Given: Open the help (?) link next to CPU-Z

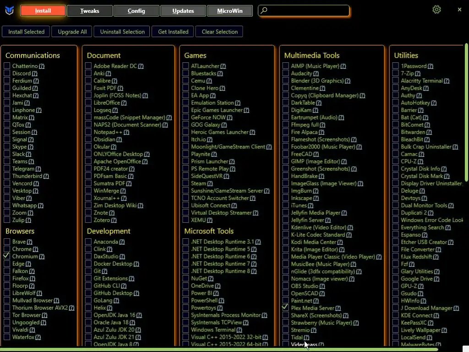Looking at the screenshot, I should point(420,161).
